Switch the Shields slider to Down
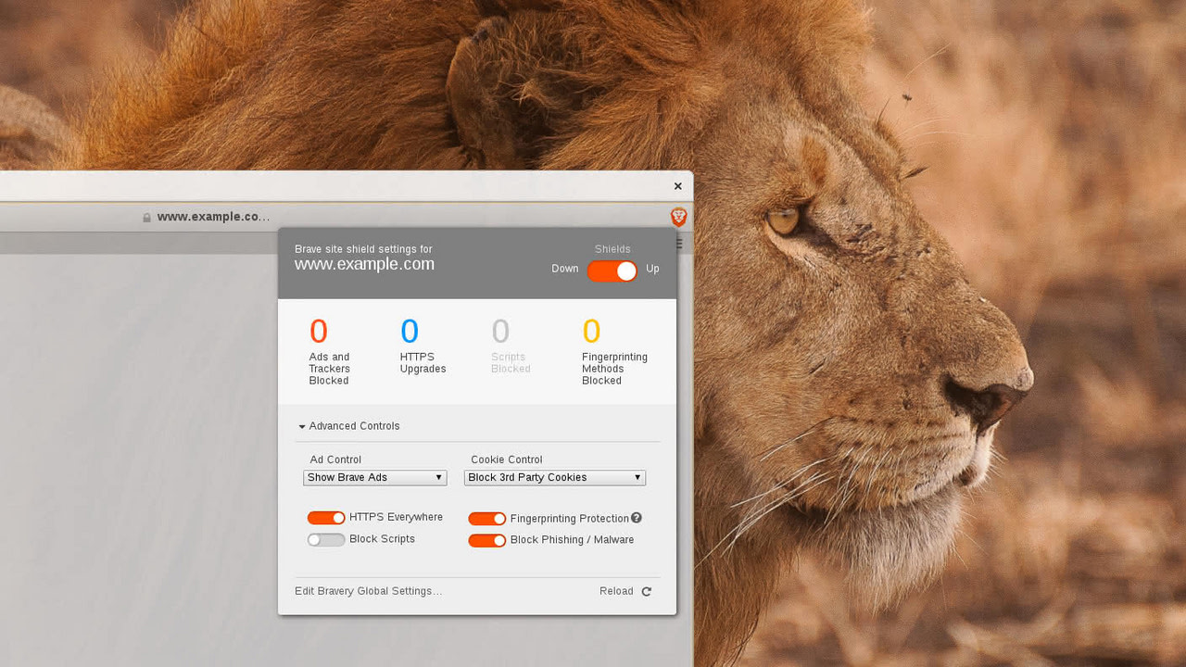Viewport: 1186px width, 667px height. [x=612, y=269]
